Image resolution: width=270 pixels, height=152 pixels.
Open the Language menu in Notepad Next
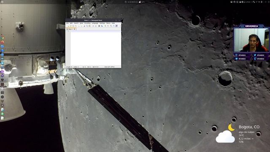(95, 23)
